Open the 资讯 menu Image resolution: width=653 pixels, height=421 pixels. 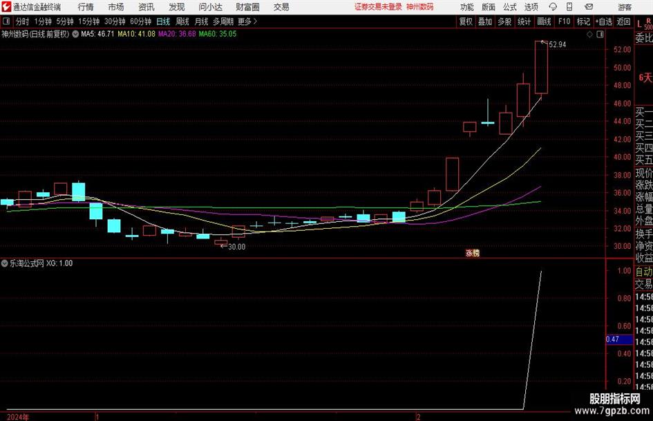click(x=146, y=7)
